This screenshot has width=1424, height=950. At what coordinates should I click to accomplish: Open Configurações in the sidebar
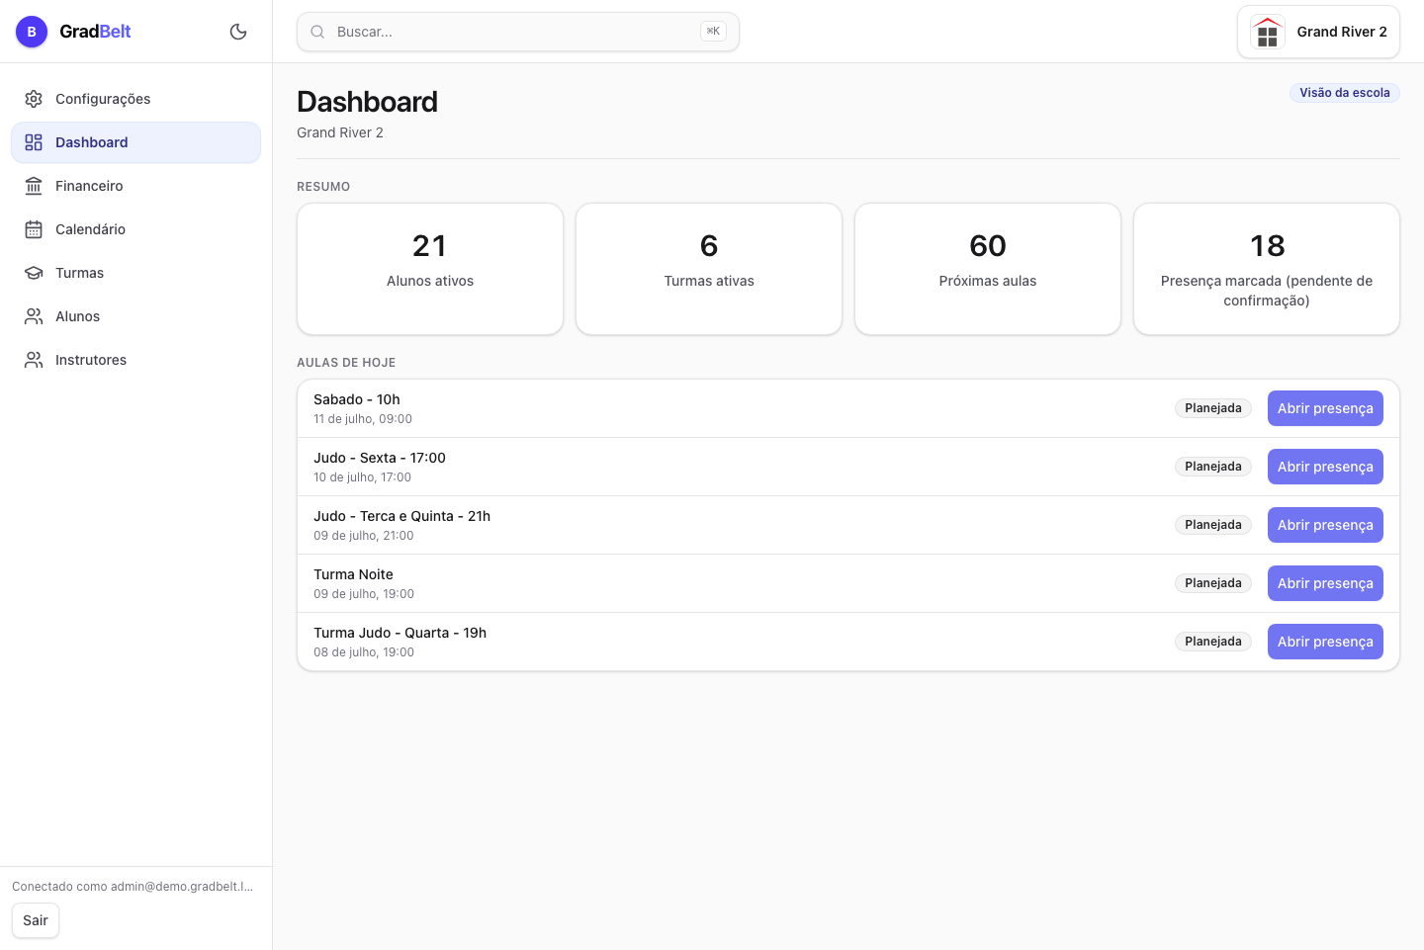pyautogui.click(x=135, y=99)
